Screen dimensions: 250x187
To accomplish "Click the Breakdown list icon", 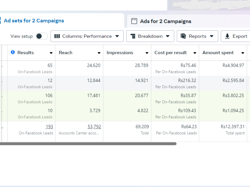I will [133, 36].
